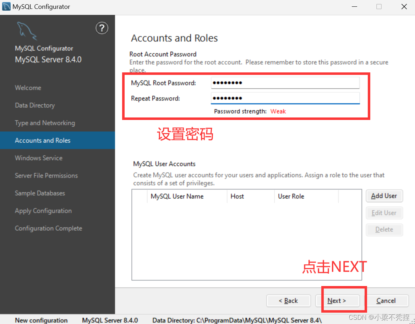Click the MySQL Configurator title bar icon
The height and width of the screenshot is (324, 415).
coord(6,6)
